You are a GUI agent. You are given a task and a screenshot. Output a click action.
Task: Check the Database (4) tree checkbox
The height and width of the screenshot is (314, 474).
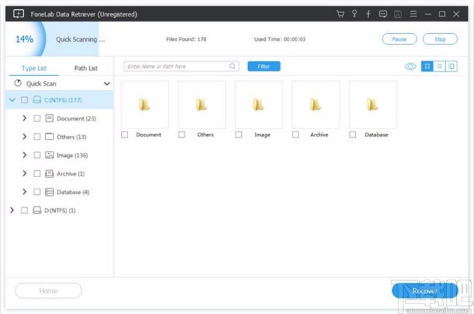(x=37, y=192)
